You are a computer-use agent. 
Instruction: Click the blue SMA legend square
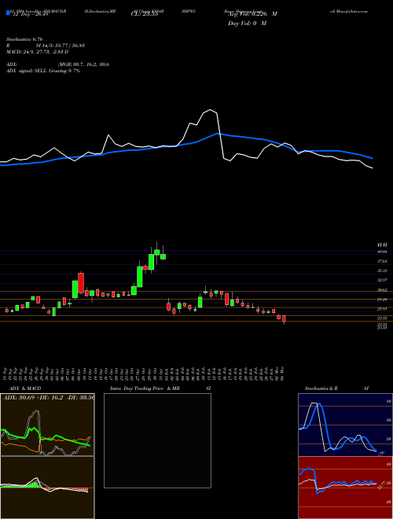click(8, 13)
